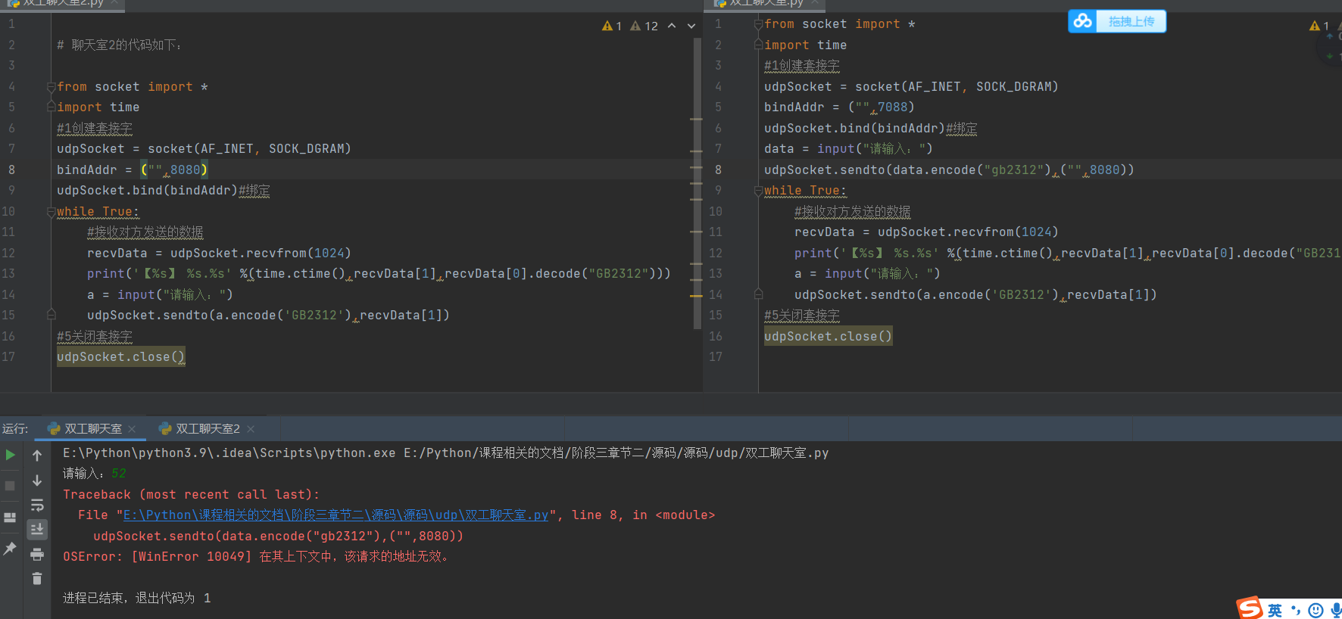1342x619 pixels.
Task: Clear console output with the trash icon
Action: tap(37, 579)
